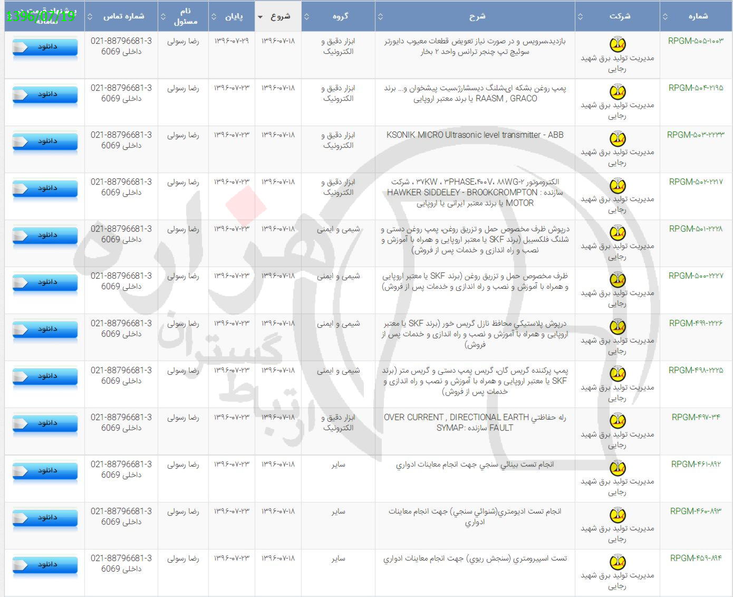This screenshot has width=733, height=597.
Task: Download the file for RPGM-498-2225
Action: point(45,376)
